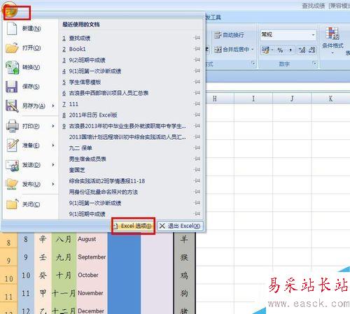Click the Publish folder icon
The image size is (350, 314).
tap(12, 184)
